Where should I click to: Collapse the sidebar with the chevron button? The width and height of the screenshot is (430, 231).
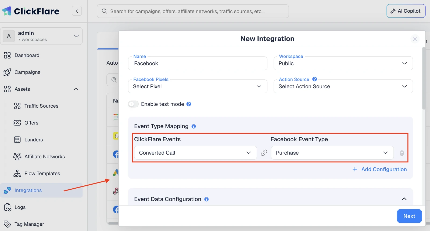[77, 11]
